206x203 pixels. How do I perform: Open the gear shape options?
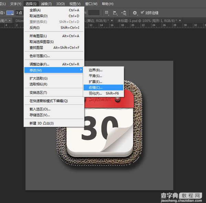(135, 13)
